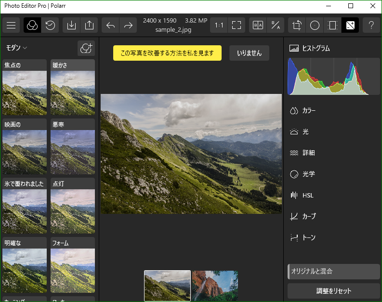This screenshot has height=302, width=382.
Task: Apply the 悪寒 filter
Action: tap(73, 146)
